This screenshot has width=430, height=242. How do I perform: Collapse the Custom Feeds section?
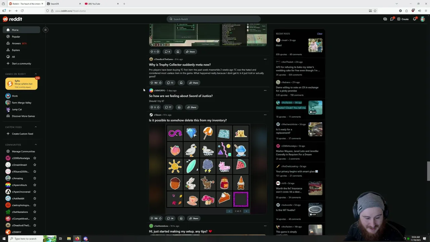coord(36,127)
